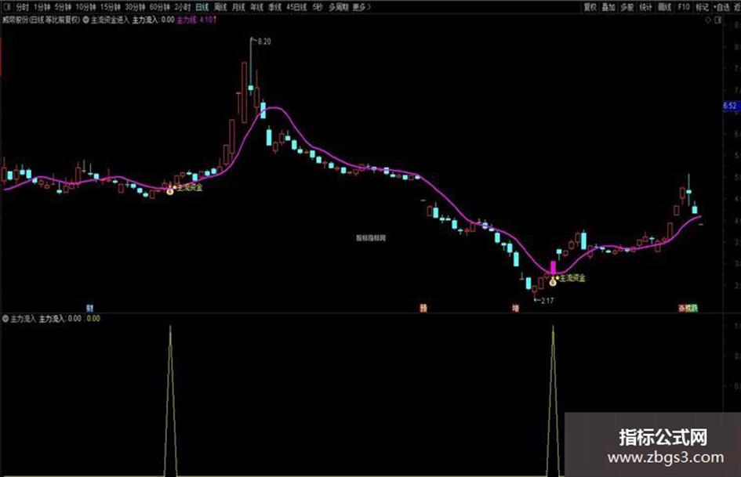Screen dimensions: 741x477
Task: Click the blue event marker on time axis
Action: [x=90, y=308]
